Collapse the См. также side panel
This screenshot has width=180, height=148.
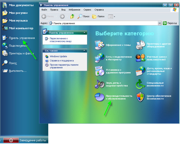click(x=84, y=51)
